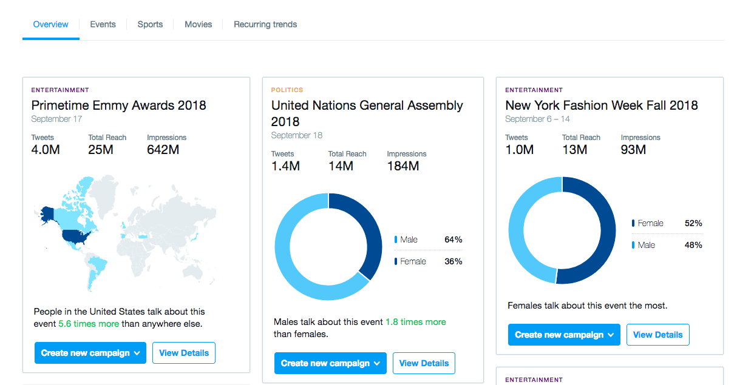
Task: Create new campaign for Primetime Emmy Awards
Action: 90,353
